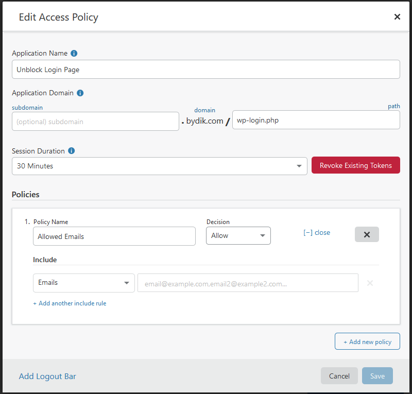
Task: Open the Add Logout Bar option
Action: [47, 376]
